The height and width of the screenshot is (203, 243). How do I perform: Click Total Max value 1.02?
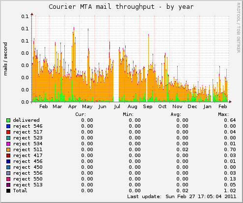230,191
